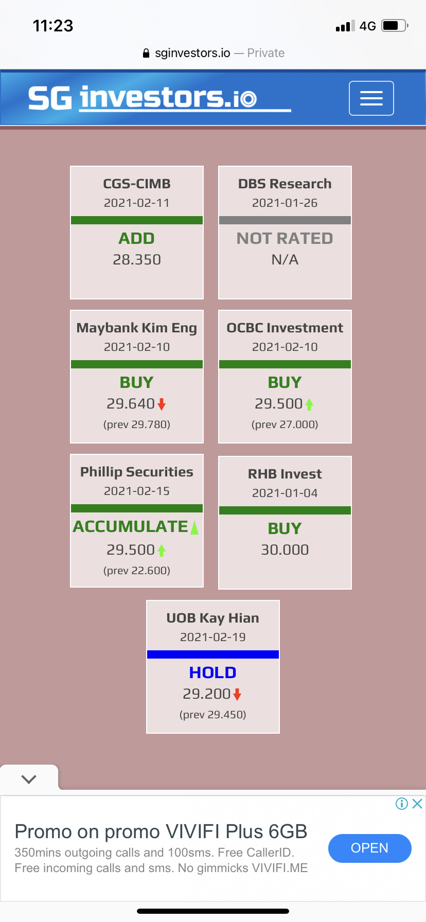This screenshot has width=426, height=922.
Task: Tap the UOB Kay Hian HOLD rating
Action: coord(212,672)
